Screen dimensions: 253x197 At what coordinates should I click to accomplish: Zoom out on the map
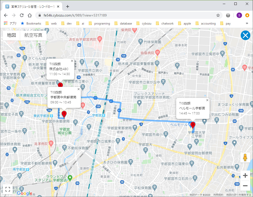(245, 186)
